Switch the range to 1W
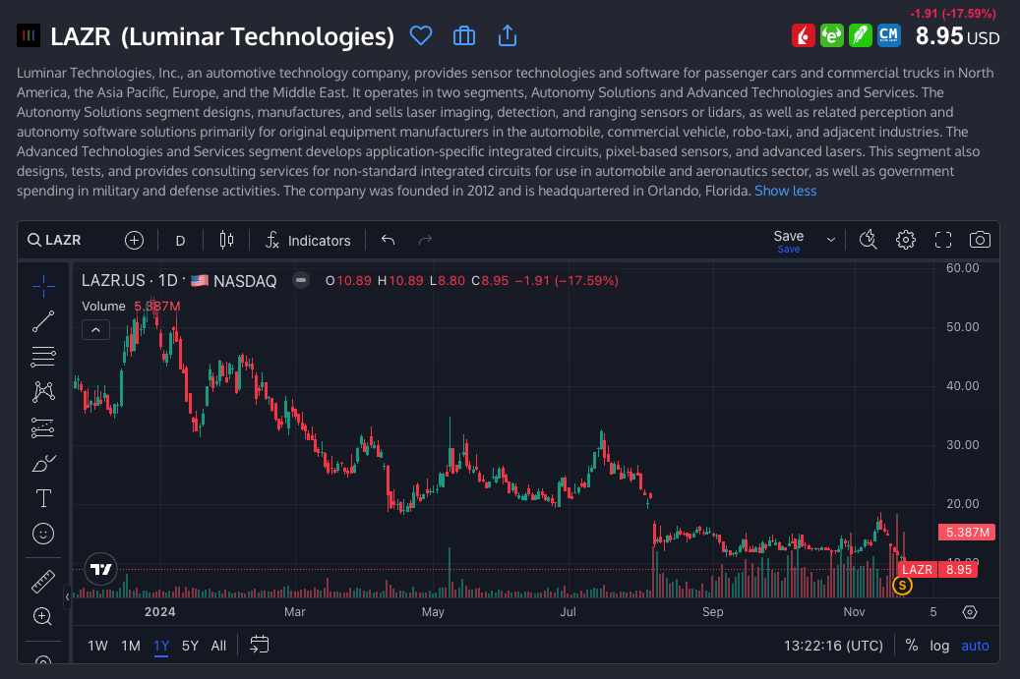This screenshot has height=679, width=1020. pyautogui.click(x=97, y=646)
